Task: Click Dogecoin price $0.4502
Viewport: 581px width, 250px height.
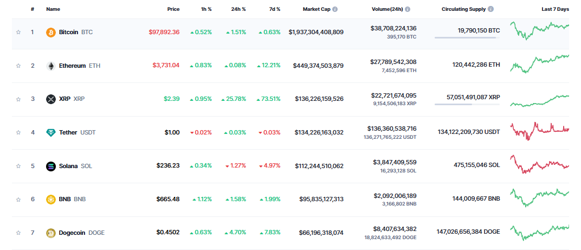Action: click(x=168, y=233)
